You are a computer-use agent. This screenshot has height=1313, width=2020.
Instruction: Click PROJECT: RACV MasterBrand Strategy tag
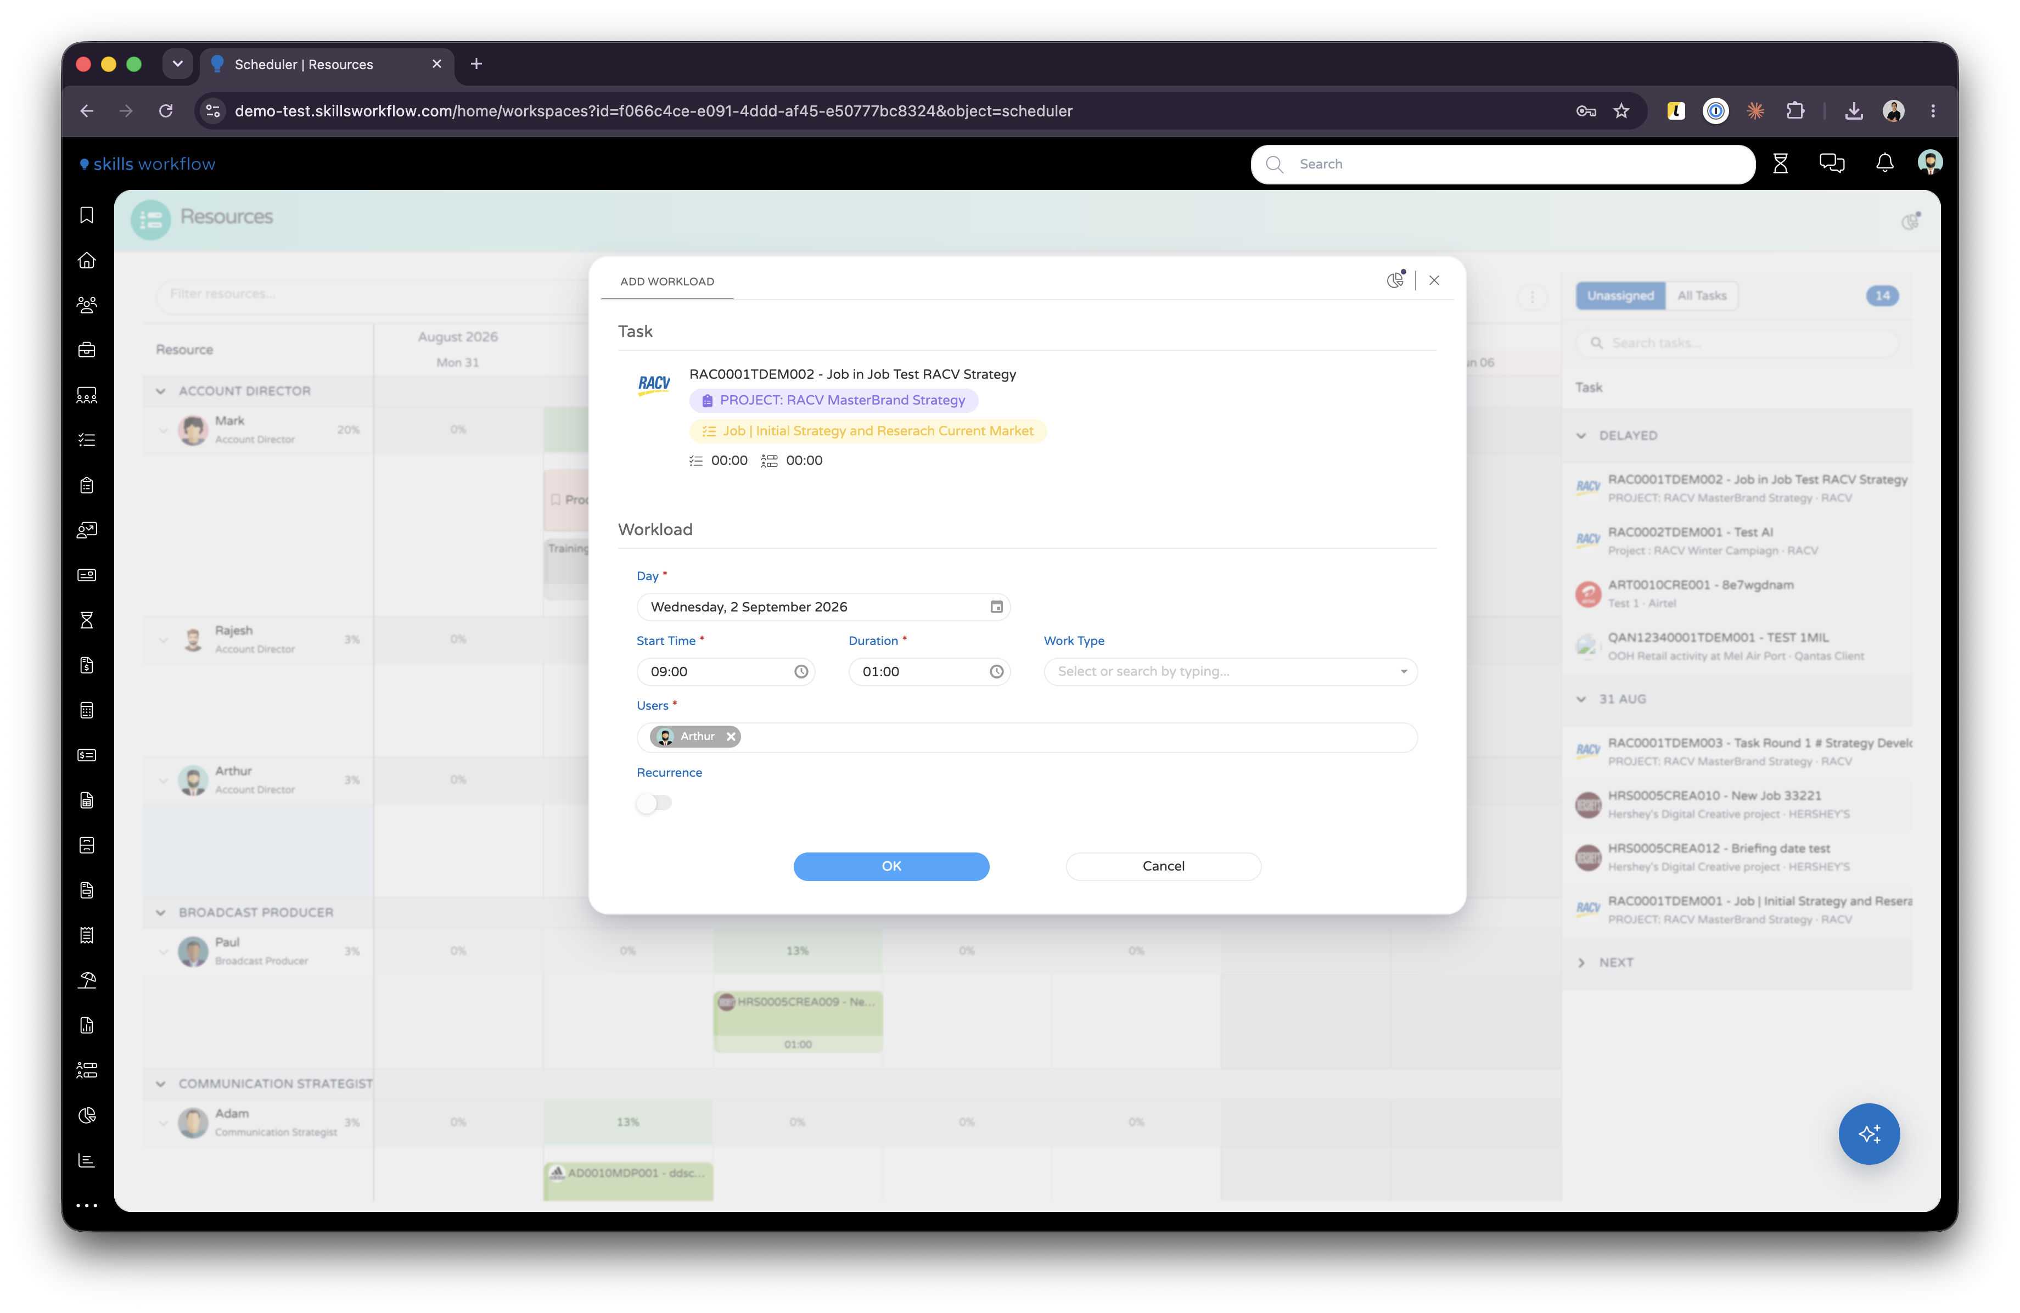click(x=833, y=401)
